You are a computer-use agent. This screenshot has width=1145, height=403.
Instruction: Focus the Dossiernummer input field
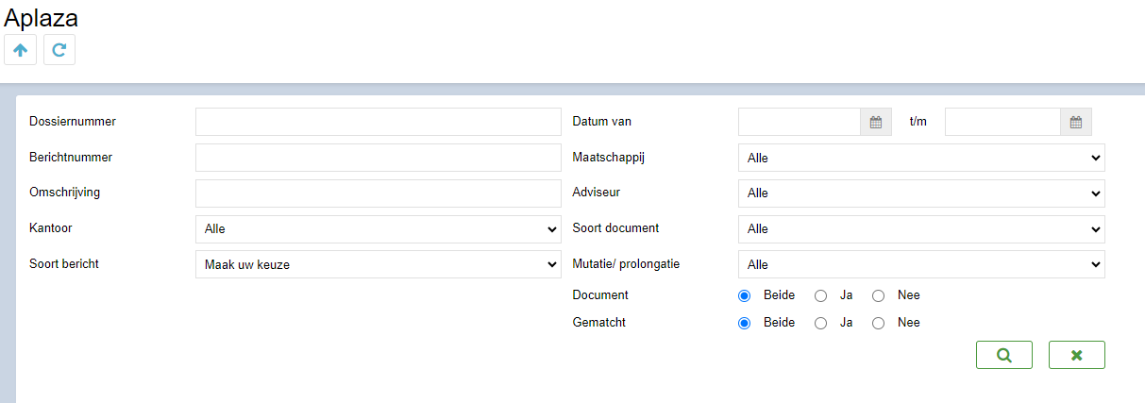(379, 122)
